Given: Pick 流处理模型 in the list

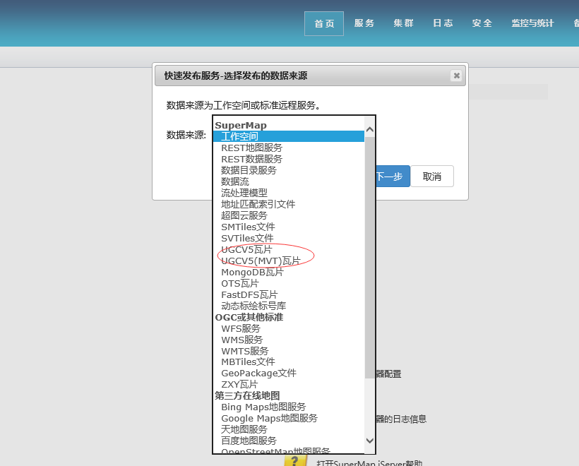Looking at the screenshot, I should click(x=289, y=193).
